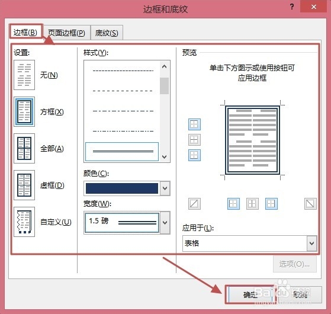Click the help question mark button
331x314 pixels.
(x=292, y=7)
